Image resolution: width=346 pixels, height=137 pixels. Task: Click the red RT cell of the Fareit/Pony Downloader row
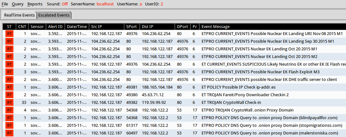pyautogui.click(x=10, y=95)
